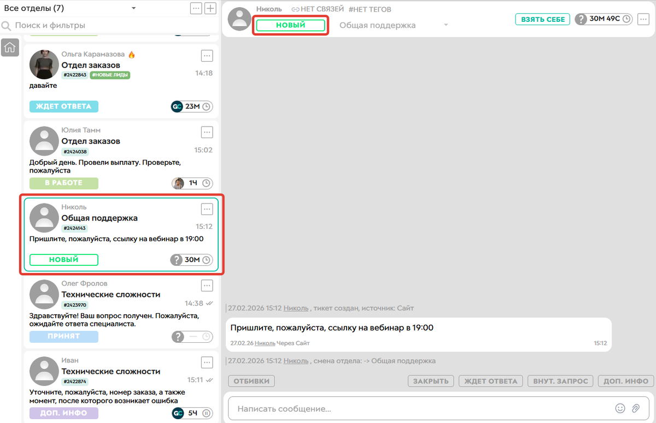
Task: Open the more menu on Иван's ticket
Action: (x=207, y=362)
